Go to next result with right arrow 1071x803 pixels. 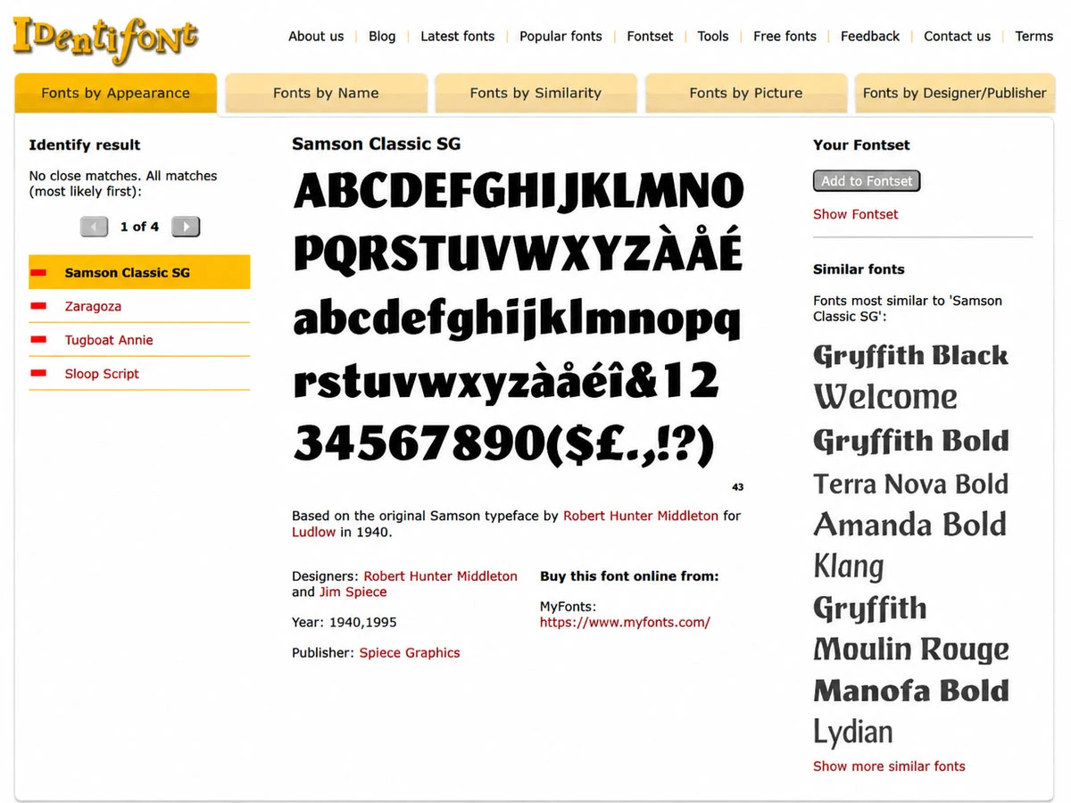click(x=186, y=227)
